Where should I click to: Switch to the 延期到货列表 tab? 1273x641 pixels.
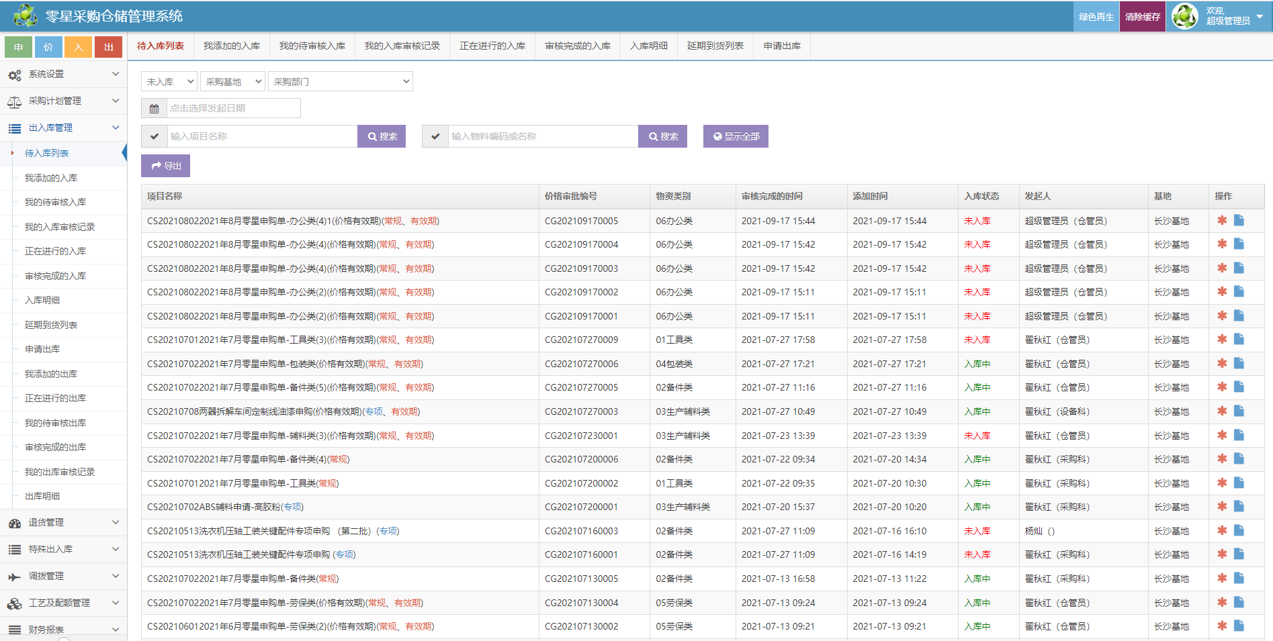[x=715, y=46]
